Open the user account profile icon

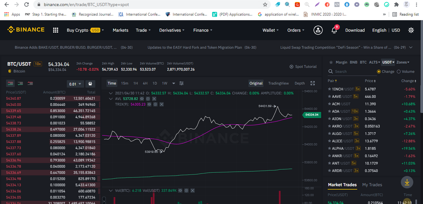(318, 30)
